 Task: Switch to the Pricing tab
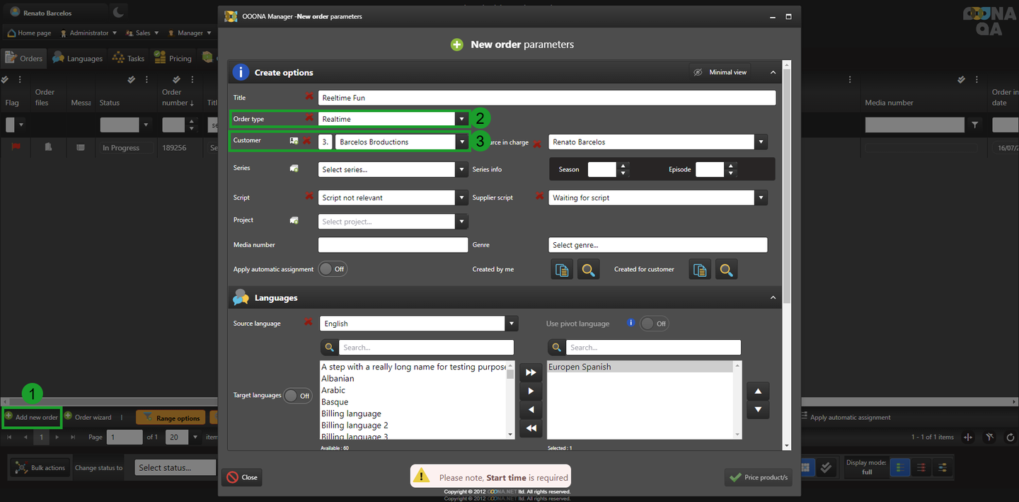tap(173, 58)
